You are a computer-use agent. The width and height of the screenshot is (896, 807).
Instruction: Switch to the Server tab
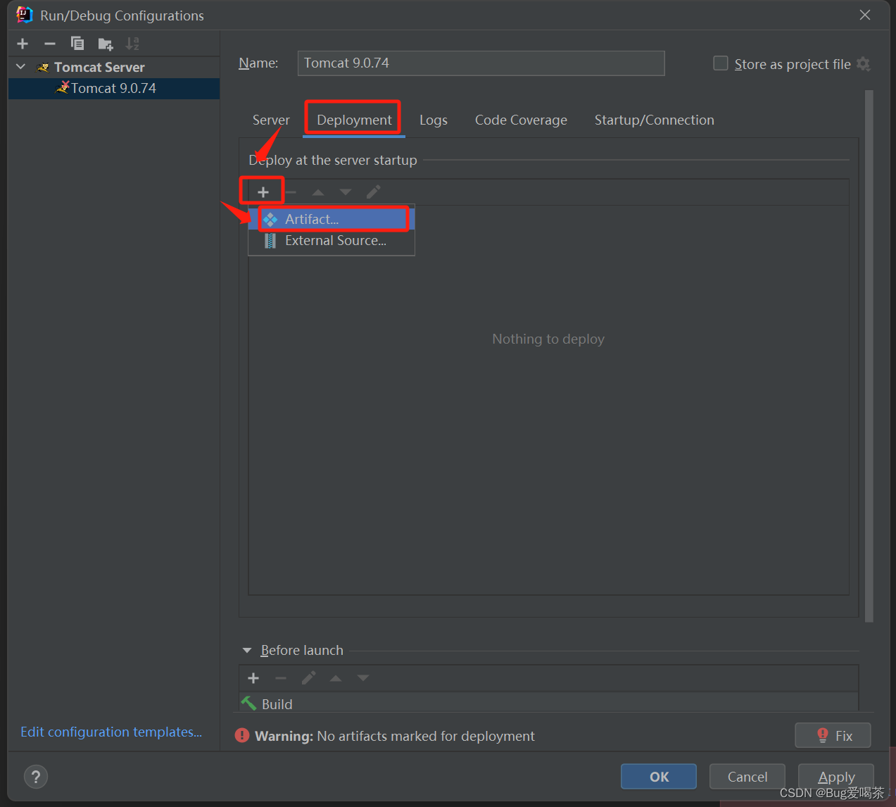coord(271,120)
